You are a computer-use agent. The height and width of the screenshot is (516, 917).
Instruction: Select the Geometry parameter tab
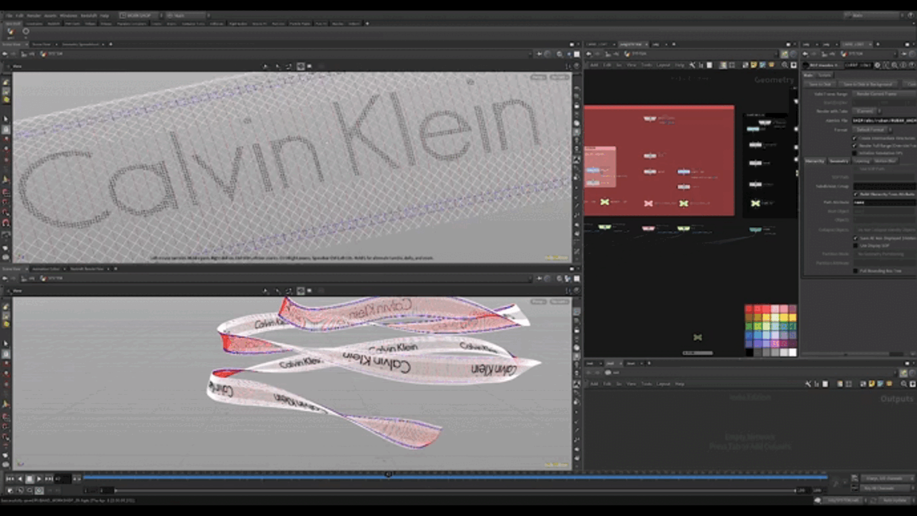(x=839, y=161)
